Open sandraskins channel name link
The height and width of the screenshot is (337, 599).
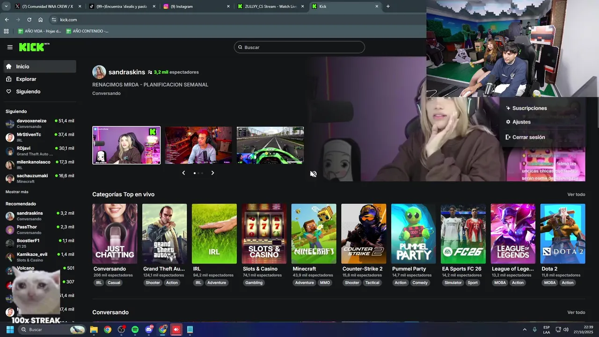pos(127,72)
